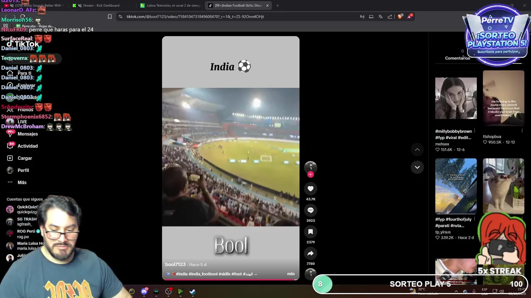Click sound disc icon below share
This screenshot has height=298, width=531.
click(310, 273)
